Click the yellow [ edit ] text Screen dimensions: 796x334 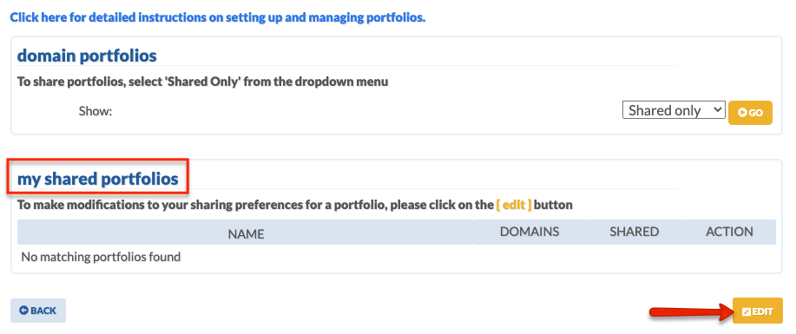[514, 205]
